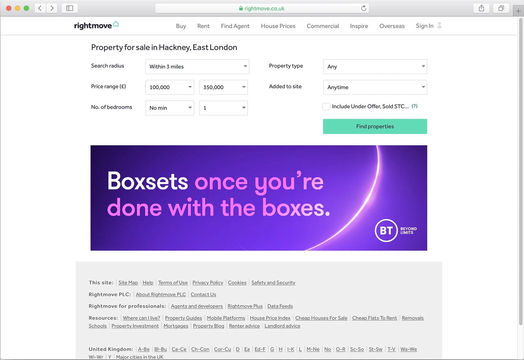Image resolution: width=524 pixels, height=360 pixels.
Task: Open Major cities in the UK link
Action: click(x=140, y=357)
